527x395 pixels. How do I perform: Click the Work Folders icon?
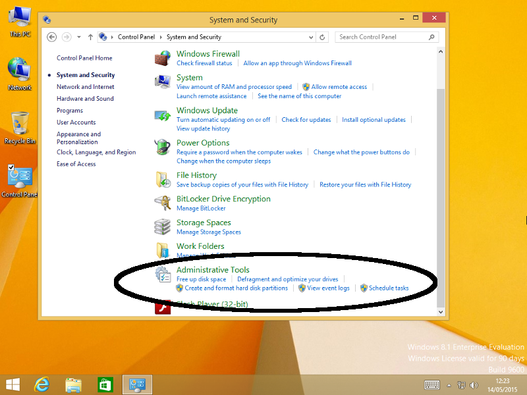(x=163, y=250)
